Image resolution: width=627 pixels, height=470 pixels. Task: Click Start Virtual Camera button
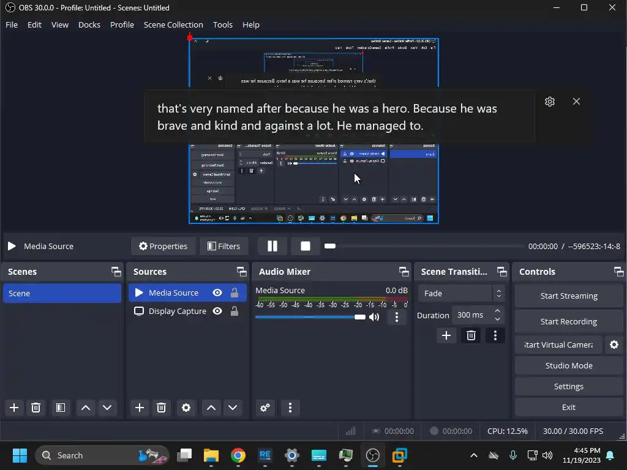(x=558, y=345)
